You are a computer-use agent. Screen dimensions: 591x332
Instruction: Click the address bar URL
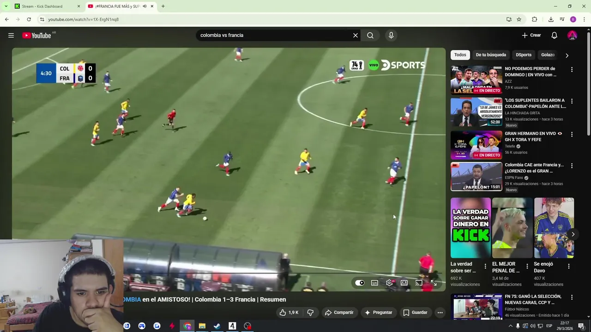pyautogui.click(x=84, y=19)
